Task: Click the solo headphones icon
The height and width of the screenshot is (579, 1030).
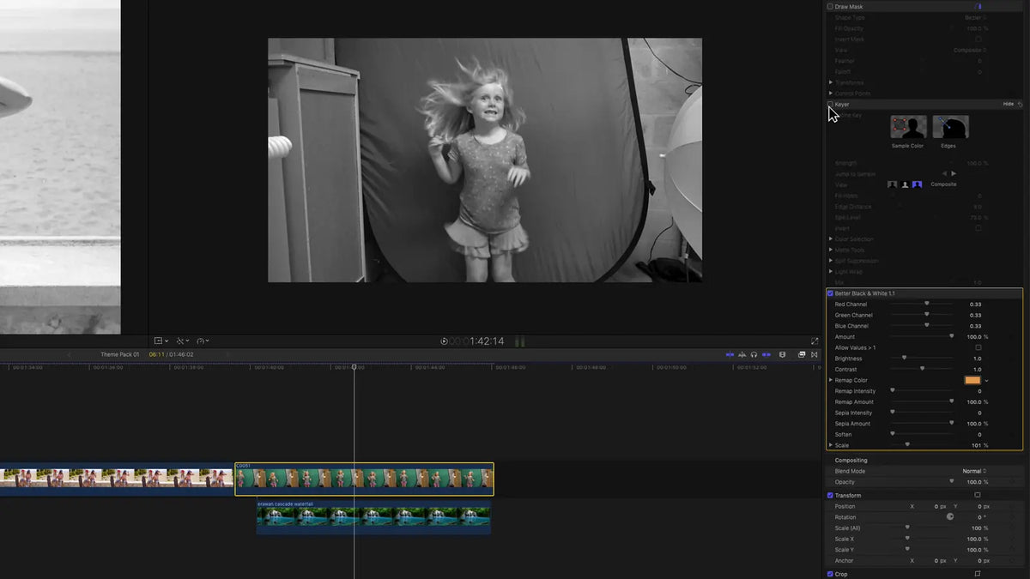Action: (x=754, y=354)
